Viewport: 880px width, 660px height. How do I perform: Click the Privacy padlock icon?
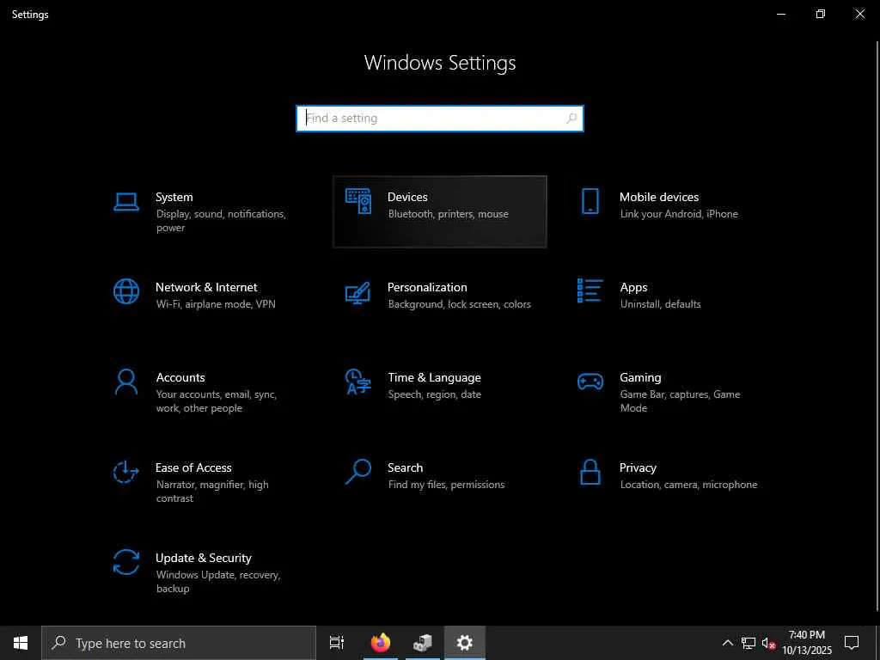point(590,472)
